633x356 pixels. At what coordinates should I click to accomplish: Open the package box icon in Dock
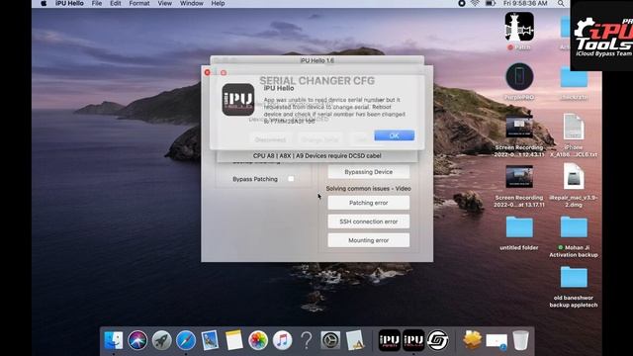pyautogui.click(x=472, y=340)
